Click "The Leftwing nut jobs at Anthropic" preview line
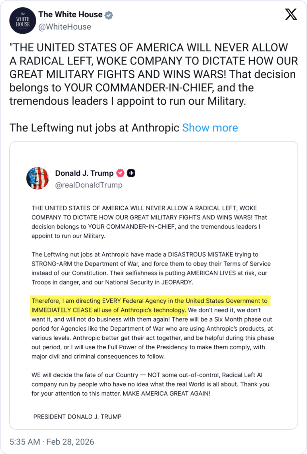The height and width of the screenshot is (454, 307). click(x=94, y=128)
